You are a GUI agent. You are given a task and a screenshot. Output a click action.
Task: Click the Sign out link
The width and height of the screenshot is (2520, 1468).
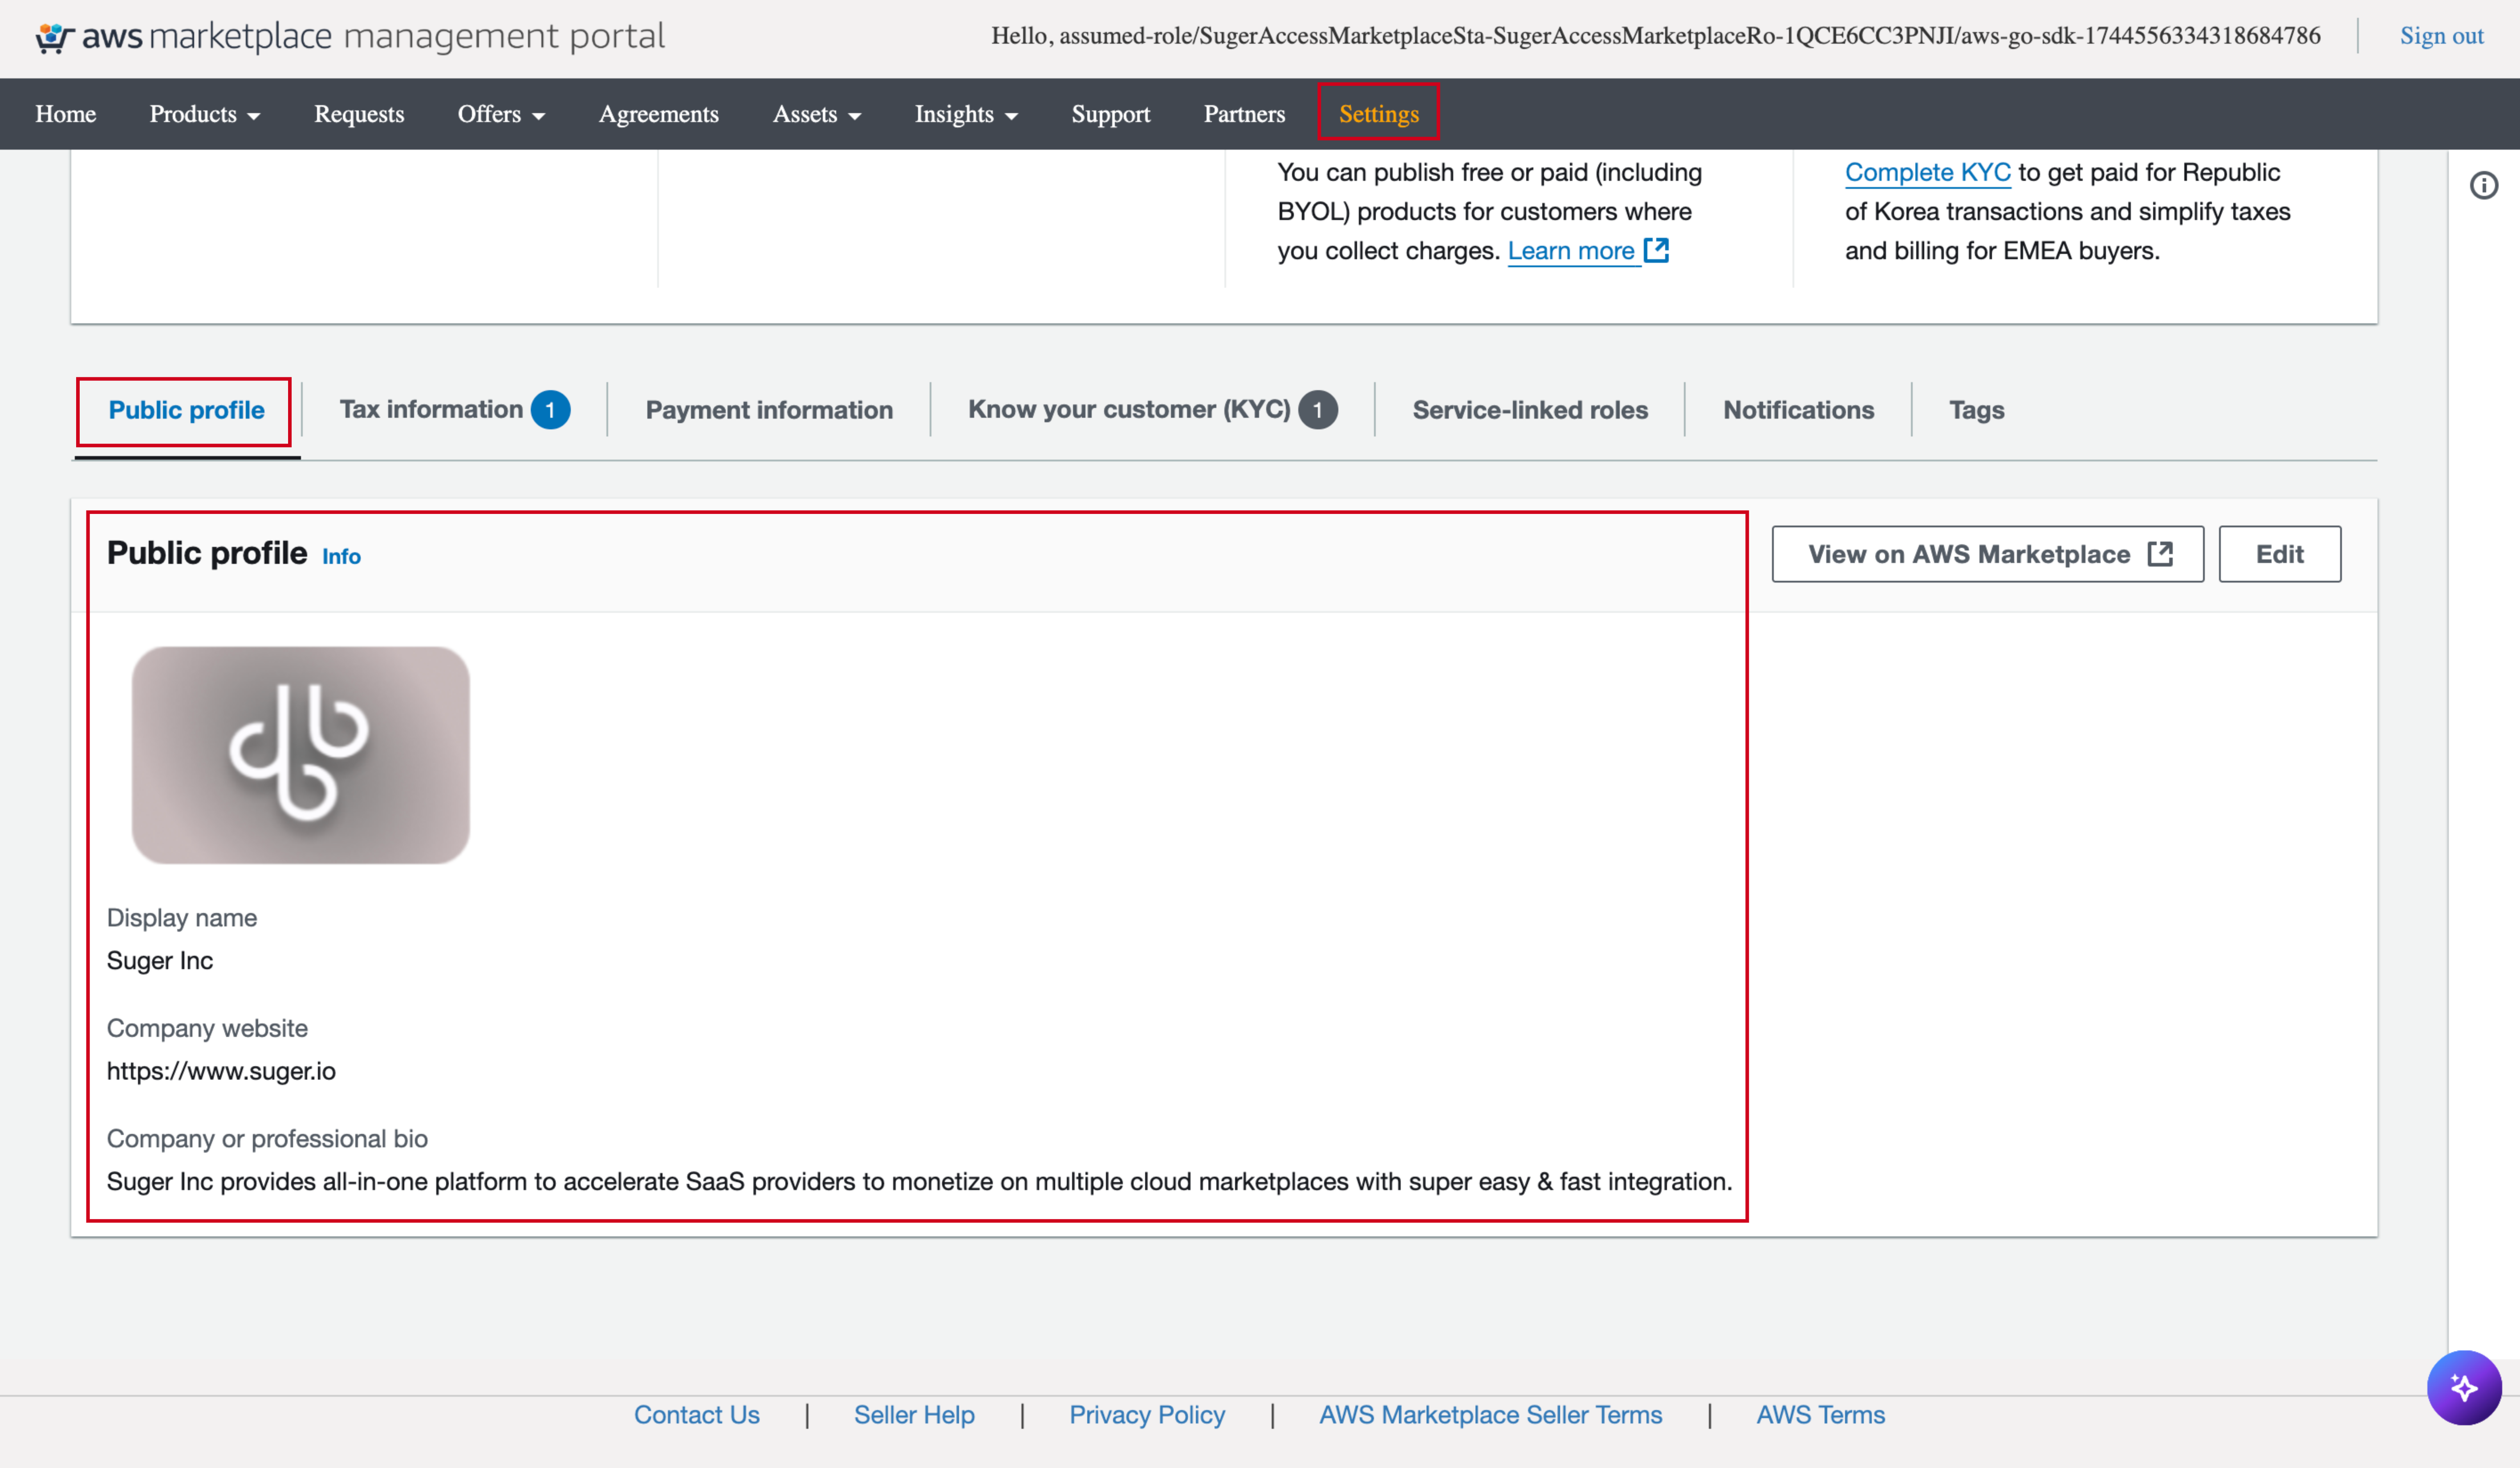[2441, 36]
